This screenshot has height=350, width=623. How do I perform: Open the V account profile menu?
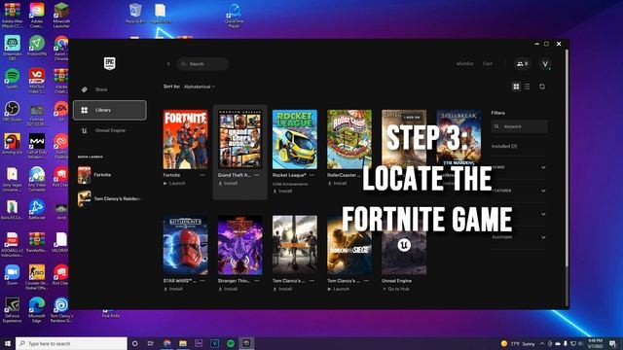545,64
